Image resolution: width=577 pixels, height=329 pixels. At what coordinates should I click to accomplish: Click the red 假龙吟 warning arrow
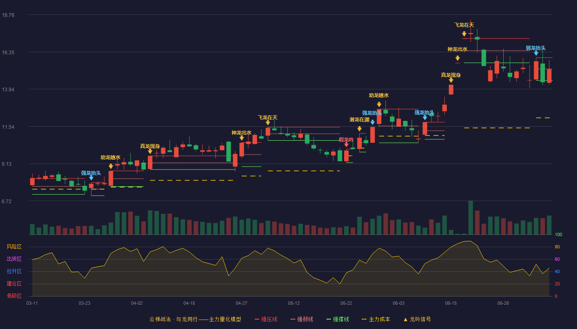(x=346, y=145)
